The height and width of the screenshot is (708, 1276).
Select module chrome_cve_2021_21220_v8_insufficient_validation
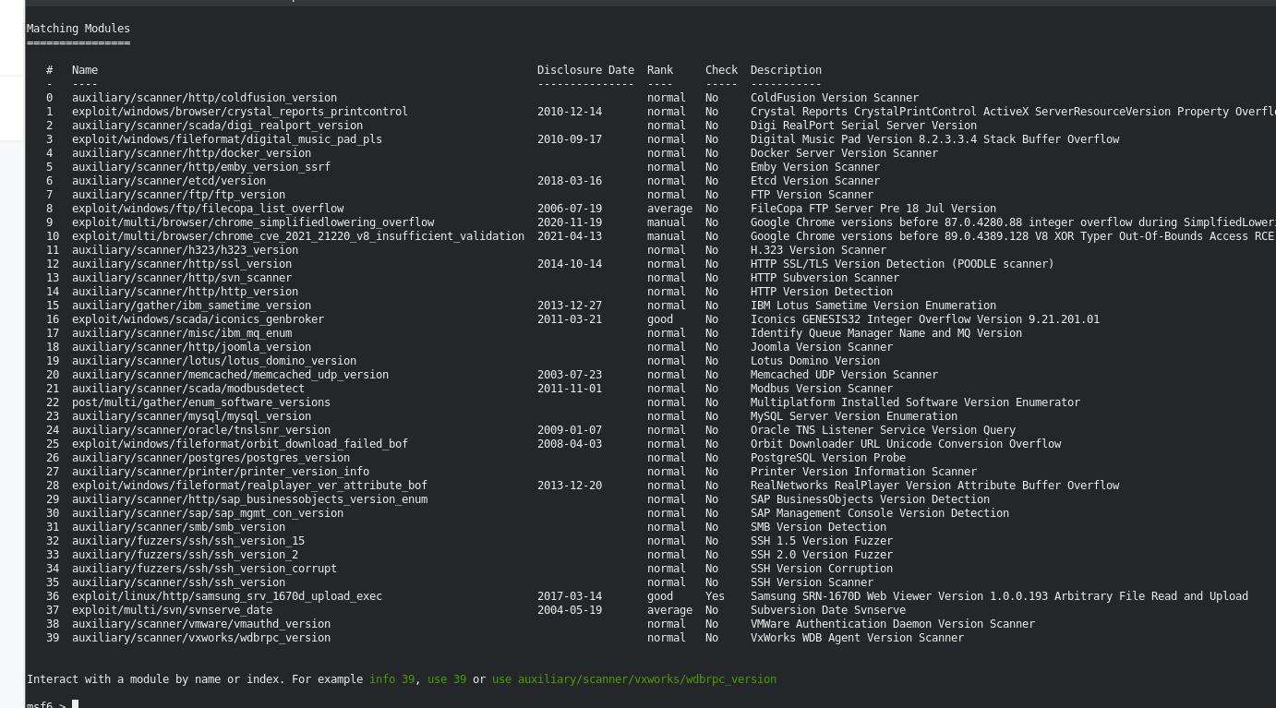tap(298, 236)
